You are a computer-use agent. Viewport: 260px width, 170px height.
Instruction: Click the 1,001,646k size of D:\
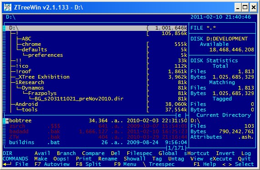point(171,28)
